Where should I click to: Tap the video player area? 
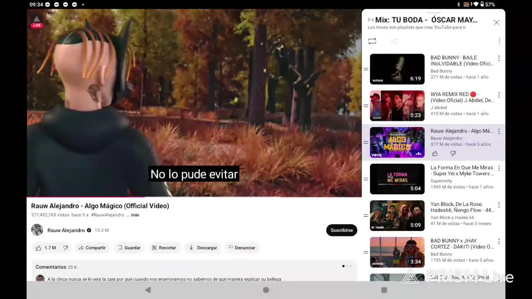[194, 103]
